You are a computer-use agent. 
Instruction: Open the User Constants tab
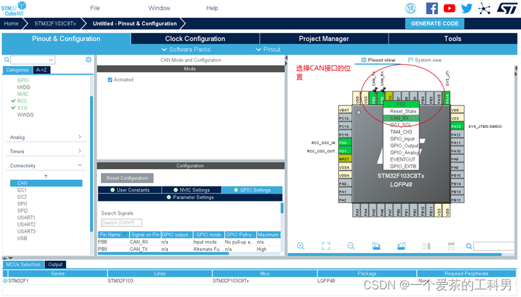[130, 190]
